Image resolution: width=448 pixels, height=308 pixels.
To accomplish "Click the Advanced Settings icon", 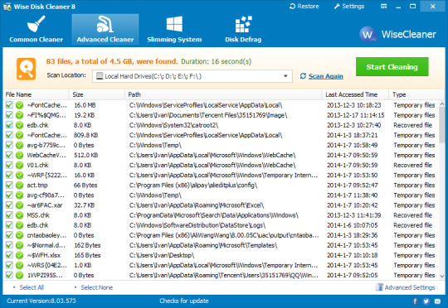I will (379, 287).
